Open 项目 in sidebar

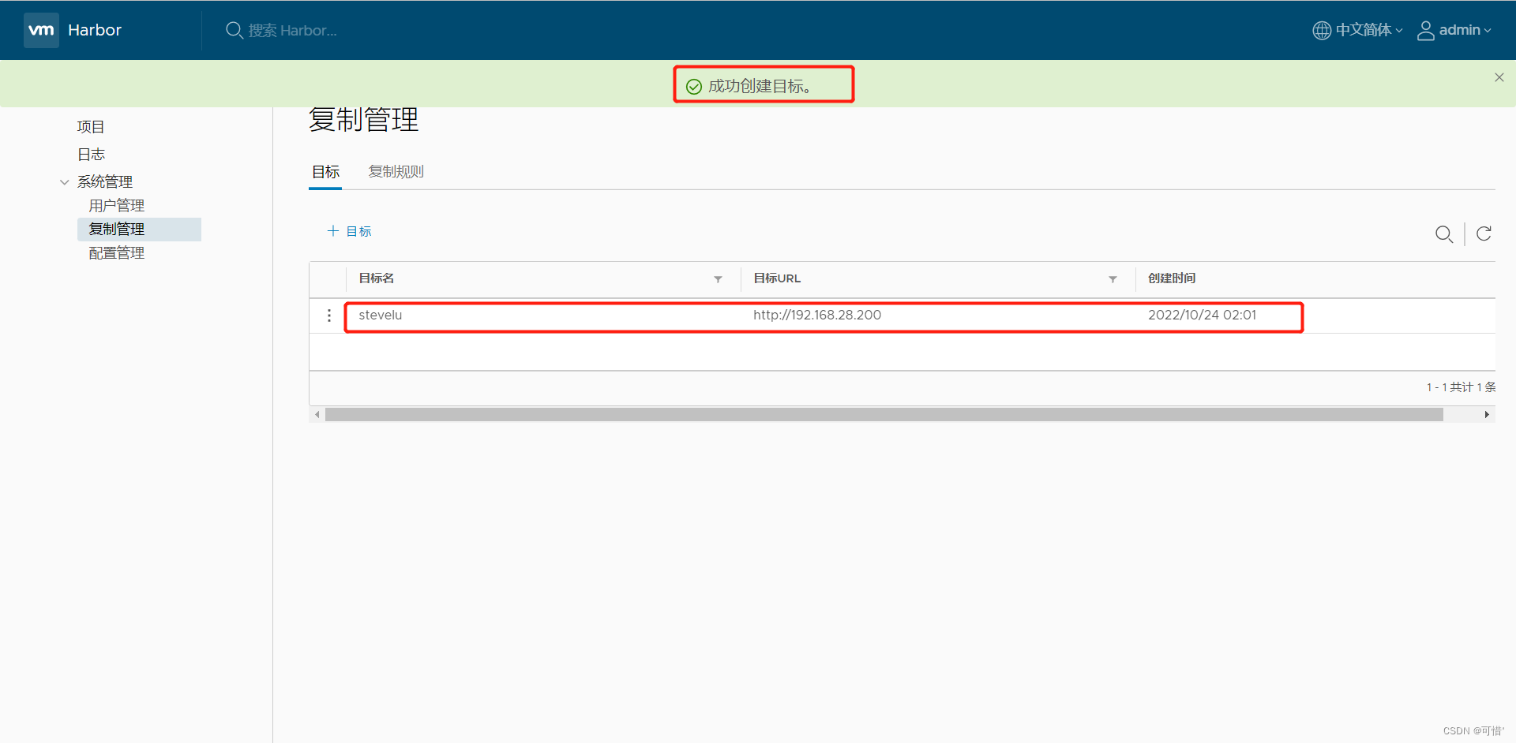(91, 127)
